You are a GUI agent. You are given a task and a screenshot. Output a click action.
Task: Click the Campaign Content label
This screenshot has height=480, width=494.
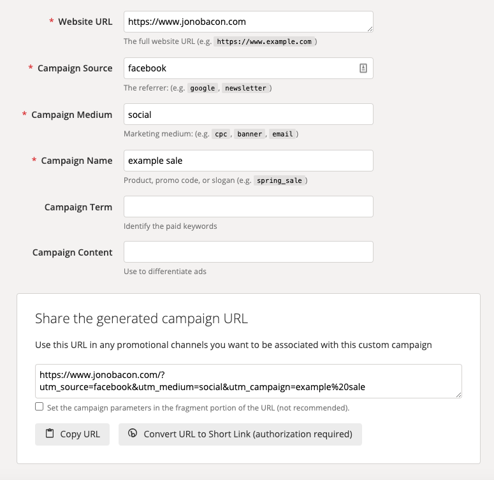[x=72, y=252]
